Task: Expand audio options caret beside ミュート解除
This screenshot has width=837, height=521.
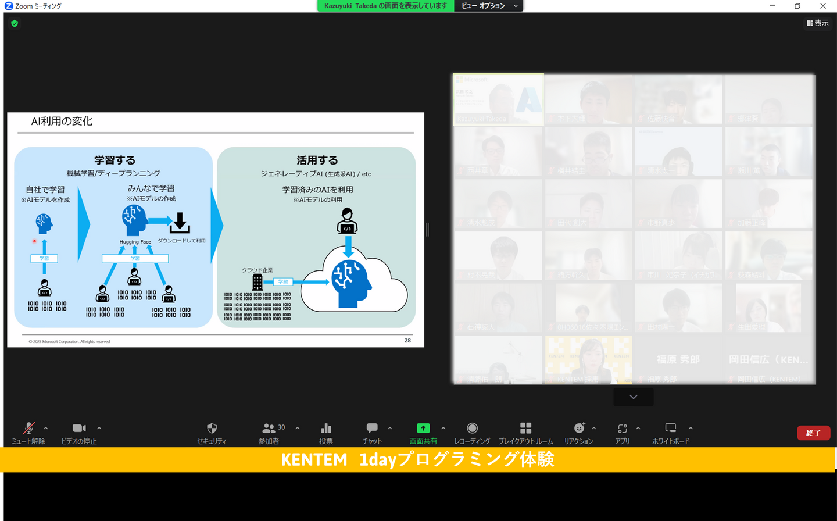Action: tap(46, 429)
